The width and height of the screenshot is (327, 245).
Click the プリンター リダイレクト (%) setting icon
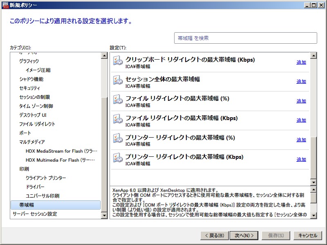(118, 139)
